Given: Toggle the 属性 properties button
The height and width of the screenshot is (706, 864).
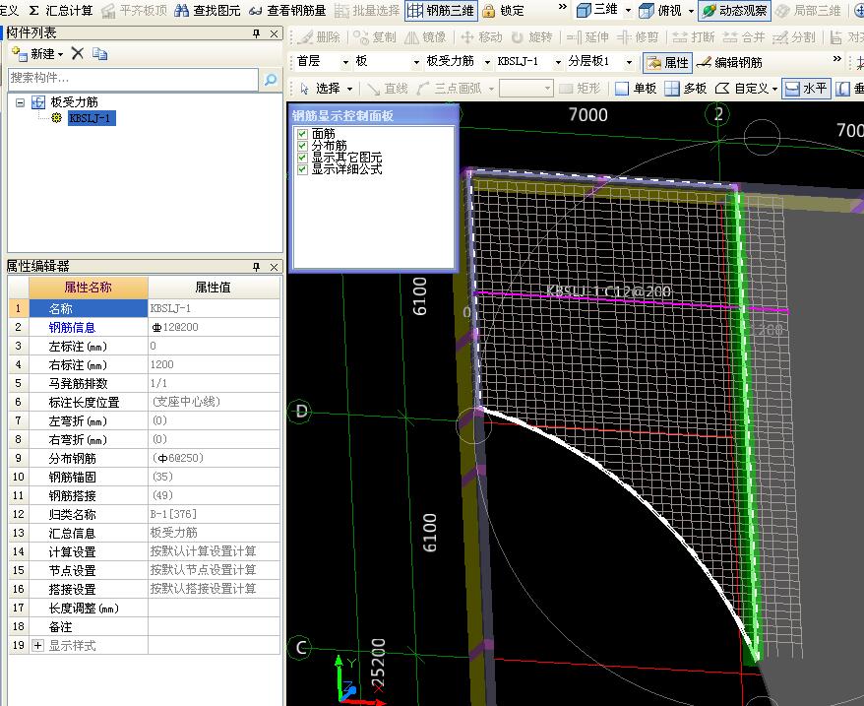Looking at the screenshot, I should pos(667,62).
